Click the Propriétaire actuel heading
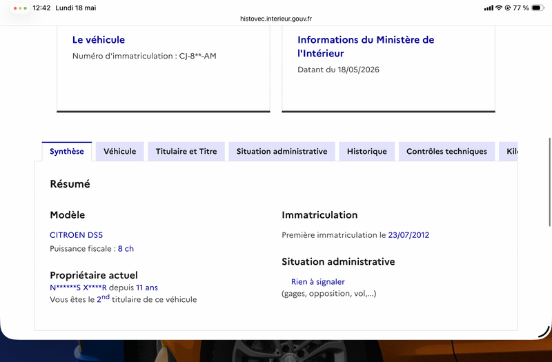 (94, 275)
